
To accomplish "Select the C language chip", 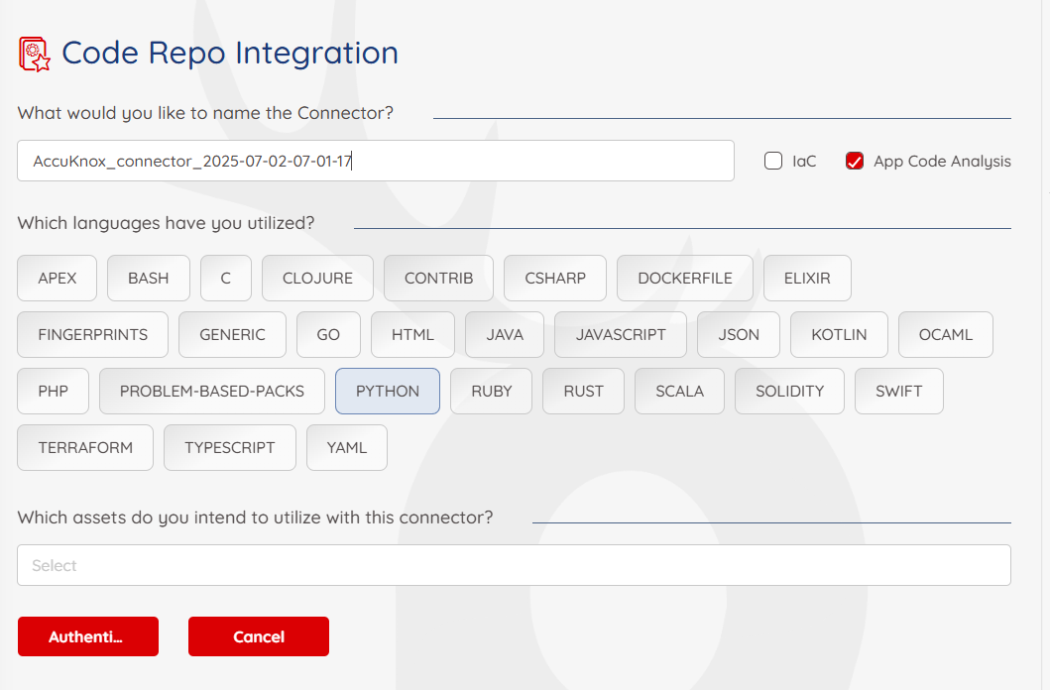I will pos(226,278).
